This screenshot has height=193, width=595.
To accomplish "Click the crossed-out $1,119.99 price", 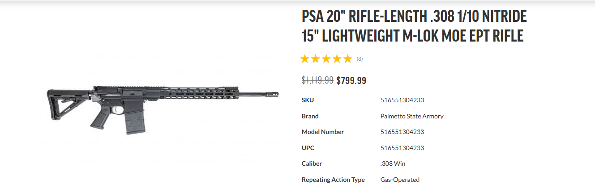I will click(317, 80).
